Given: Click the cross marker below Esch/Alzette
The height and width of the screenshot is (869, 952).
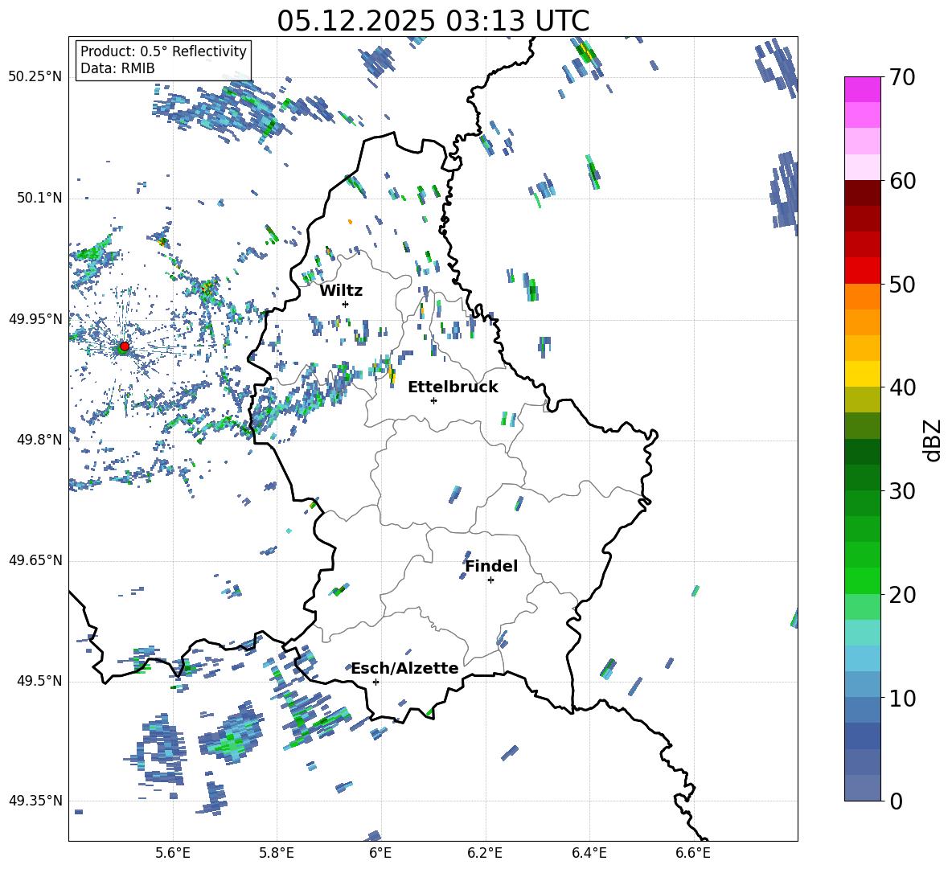Looking at the screenshot, I should coord(375,682).
